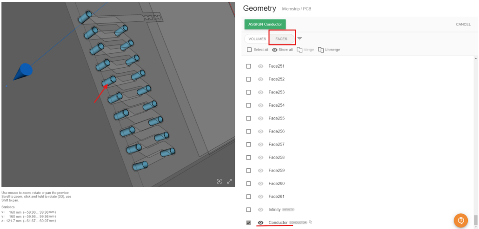Image resolution: width=479 pixels, height=229 pixels.
Task: Switch to the FACES tab
Action: coord(281,39)
